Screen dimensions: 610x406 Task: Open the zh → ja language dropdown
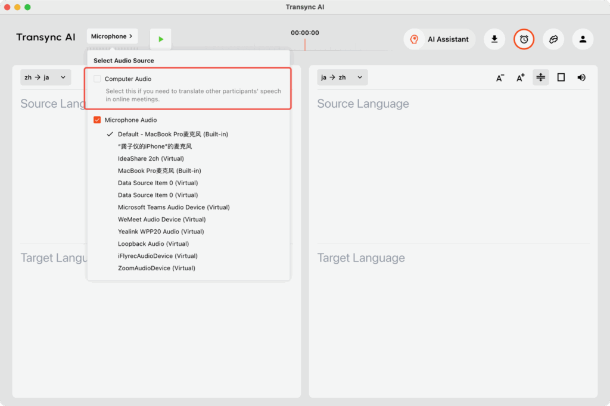click(45, 77)
